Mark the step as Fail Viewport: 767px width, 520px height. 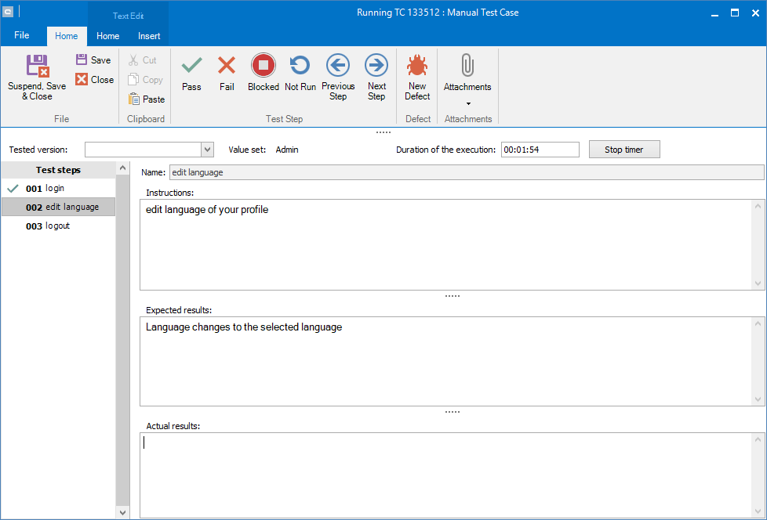(227, 74)
